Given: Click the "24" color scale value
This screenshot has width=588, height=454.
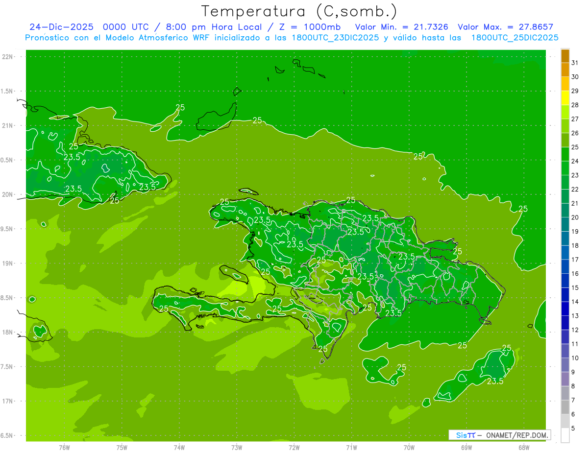Looking at the screenshot, I should tap(575, 161).
